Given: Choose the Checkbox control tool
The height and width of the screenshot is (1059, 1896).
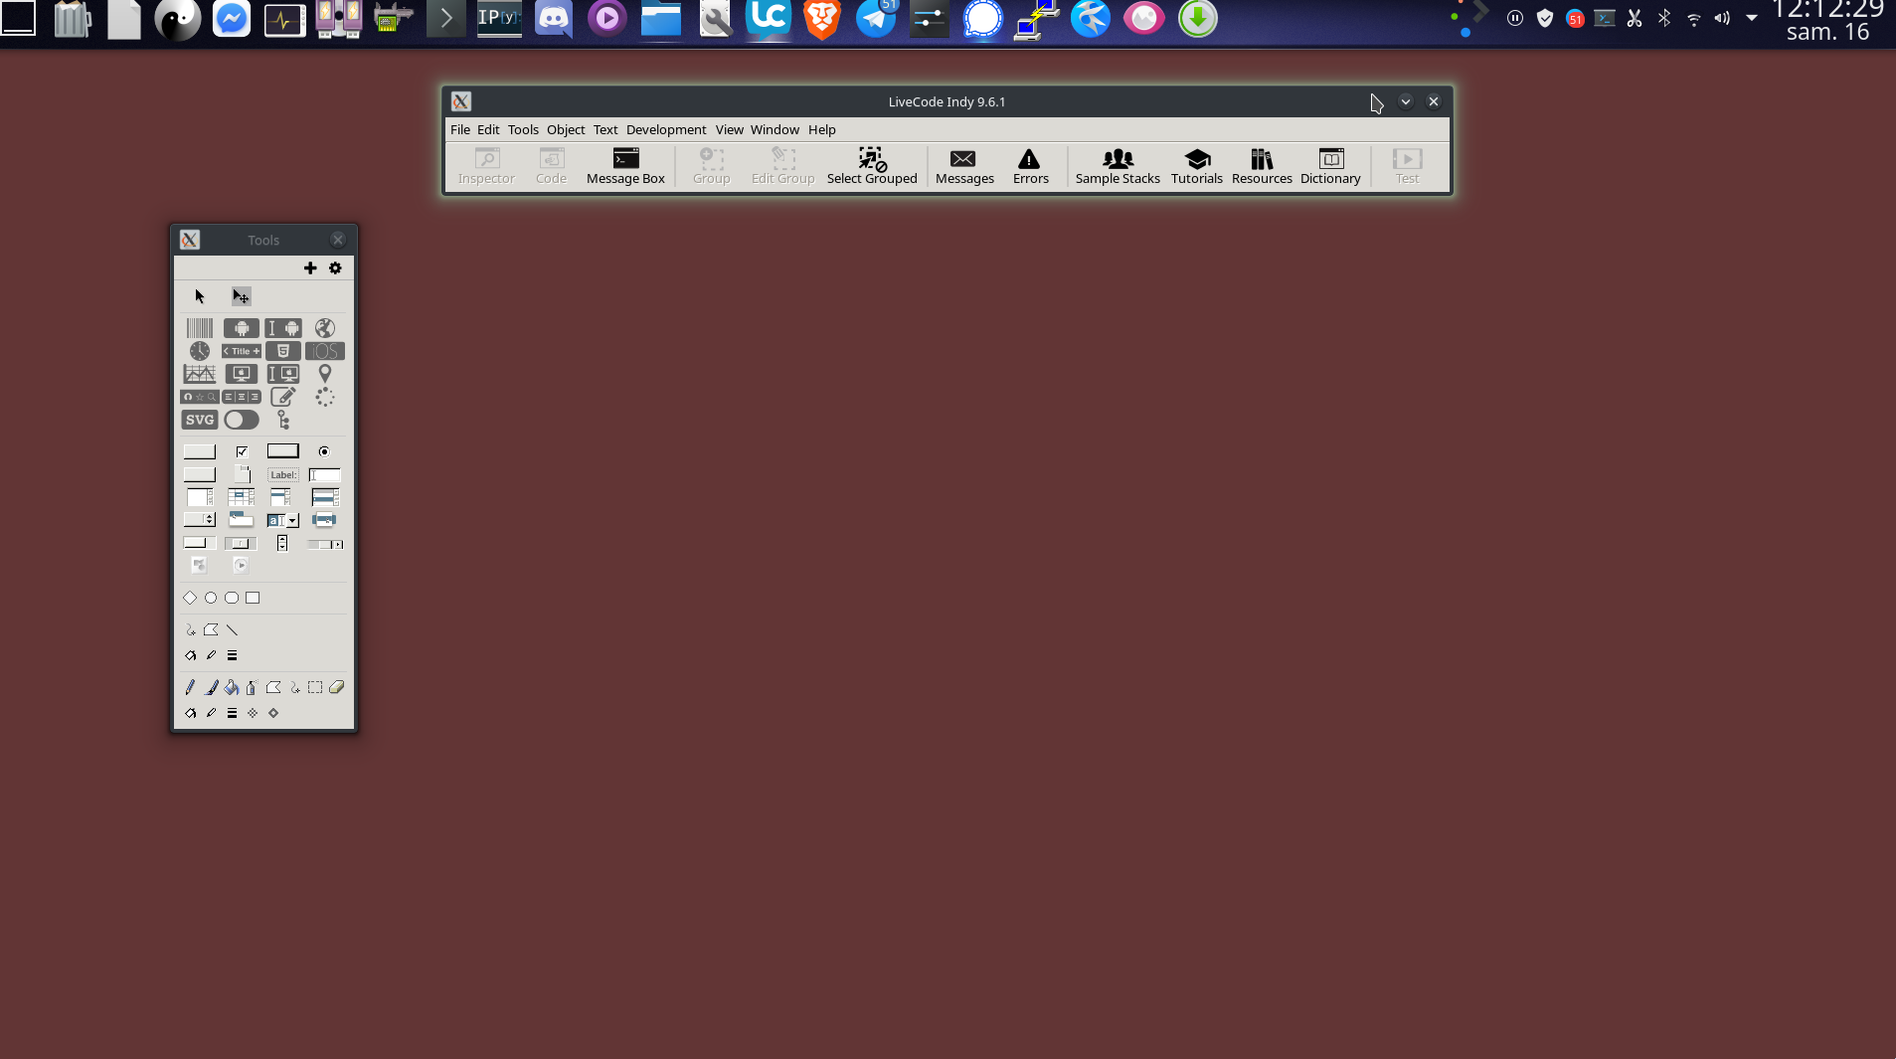Looking at the screenshot, I should pyautogui.click(x=242, y=451).
